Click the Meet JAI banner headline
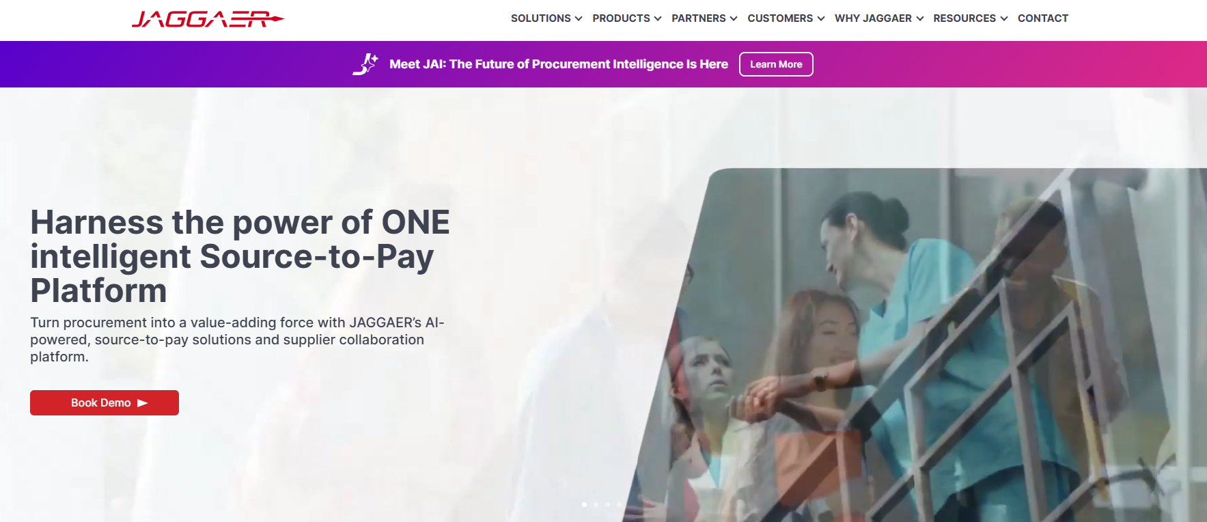Image resolution: width=1207 pixels, height=522 pixels. (x=559, y=64)
